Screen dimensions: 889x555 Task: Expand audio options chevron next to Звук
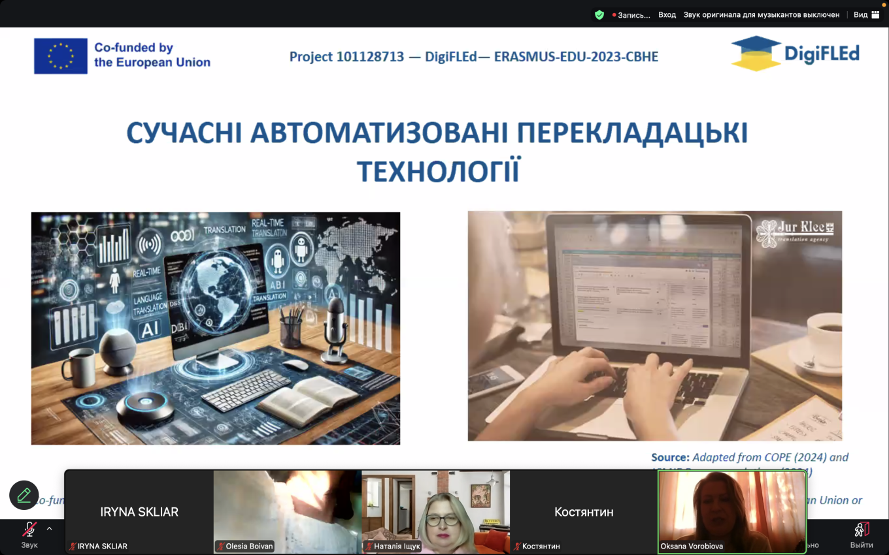pyautogui.click(x=49, y=528)
